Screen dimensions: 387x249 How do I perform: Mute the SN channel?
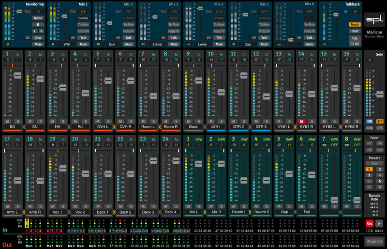click(30, 121)
